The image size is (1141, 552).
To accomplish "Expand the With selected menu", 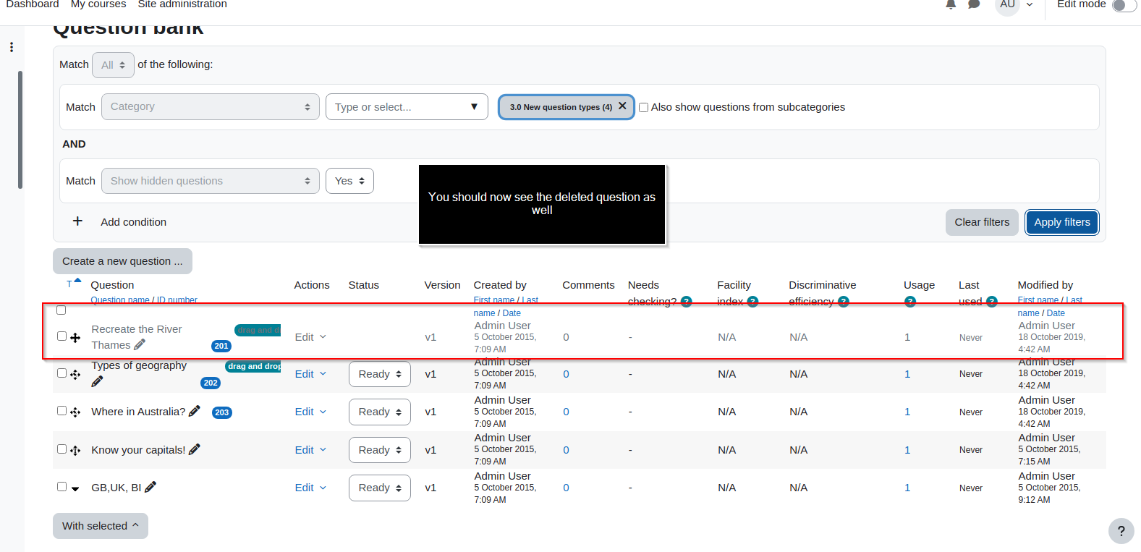I will (101, 526).
